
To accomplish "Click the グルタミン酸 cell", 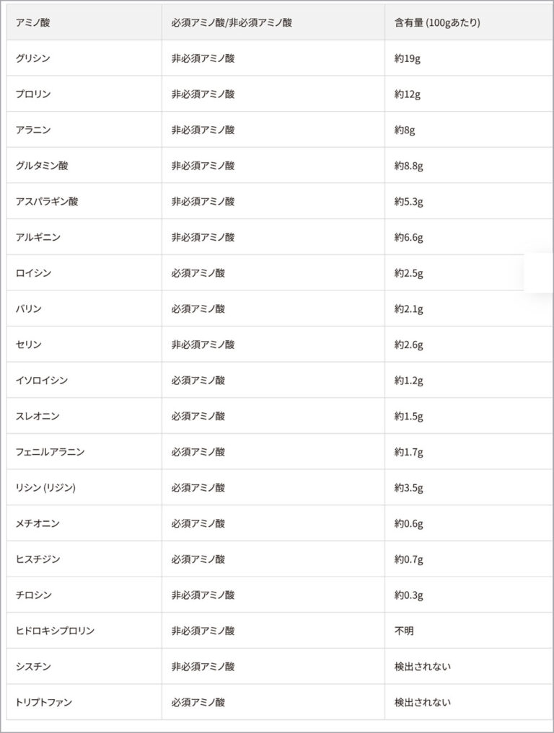I will coord(42,166).
